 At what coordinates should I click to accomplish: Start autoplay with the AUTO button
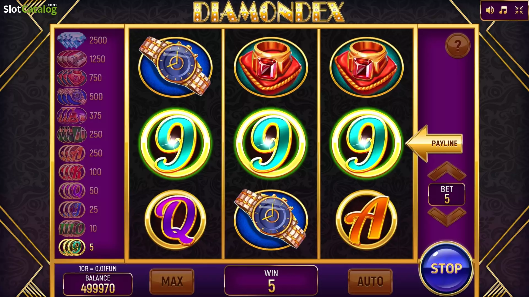point(370,281)
